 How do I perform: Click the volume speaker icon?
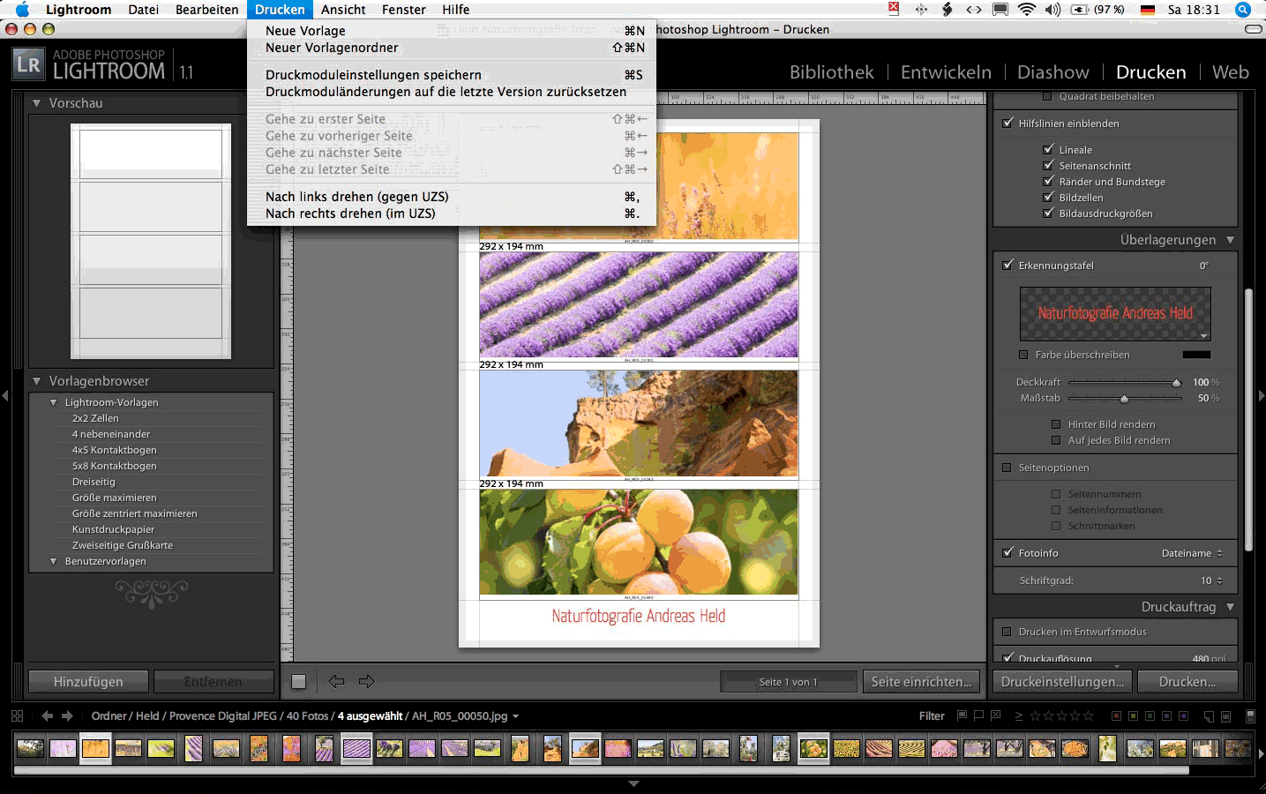(x=1053, y=10)
